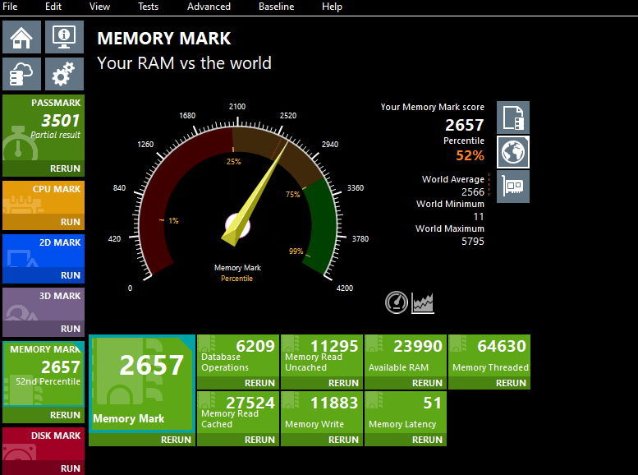Select the 2D Mark tile
Screen dimensions: 638x475
coord(44,251)
